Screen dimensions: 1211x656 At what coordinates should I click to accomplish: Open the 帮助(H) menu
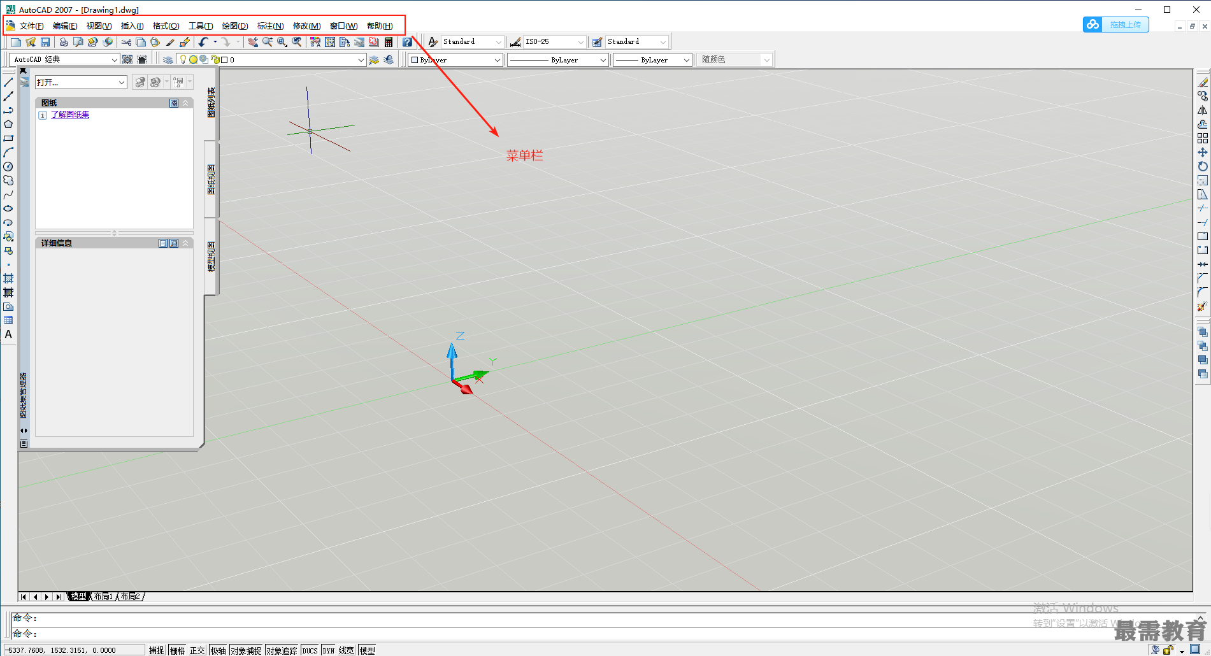380,26
